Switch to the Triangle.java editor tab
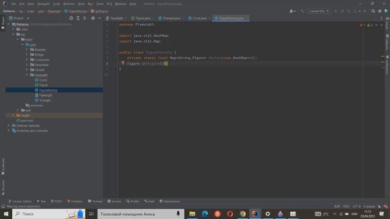 point(171,18)
